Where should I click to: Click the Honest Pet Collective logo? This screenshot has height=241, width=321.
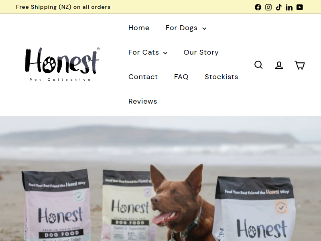pos(62,64)
